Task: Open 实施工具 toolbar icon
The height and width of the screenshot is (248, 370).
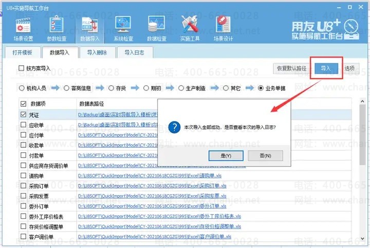Action: (x=190, y=29)
